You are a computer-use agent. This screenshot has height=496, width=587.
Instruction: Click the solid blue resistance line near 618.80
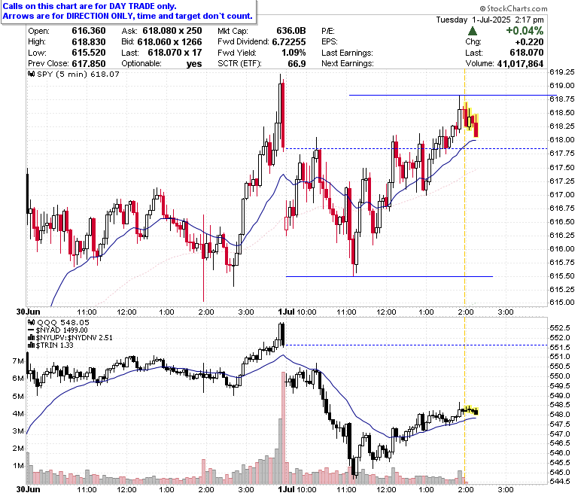point(453,96)
